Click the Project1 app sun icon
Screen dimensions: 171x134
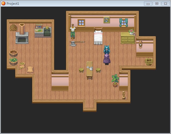pyautogui.click(x=3, y=3)
